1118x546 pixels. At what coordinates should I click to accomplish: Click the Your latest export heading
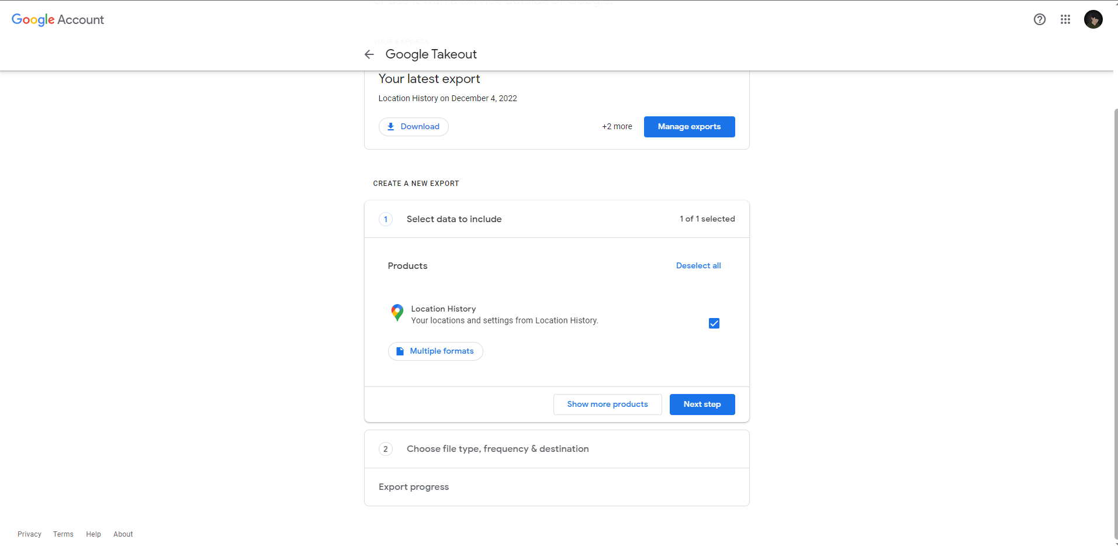429,79
